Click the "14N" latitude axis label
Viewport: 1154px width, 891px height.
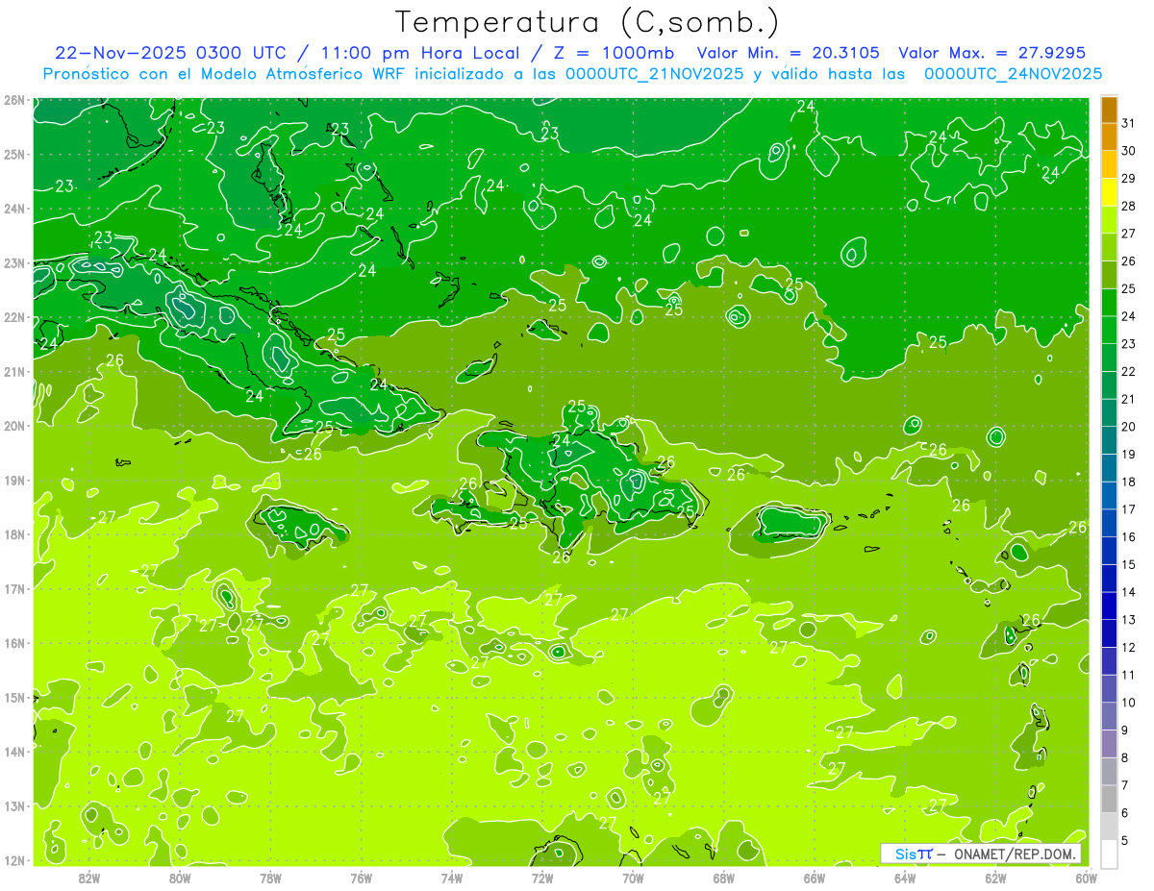point(14,752)
